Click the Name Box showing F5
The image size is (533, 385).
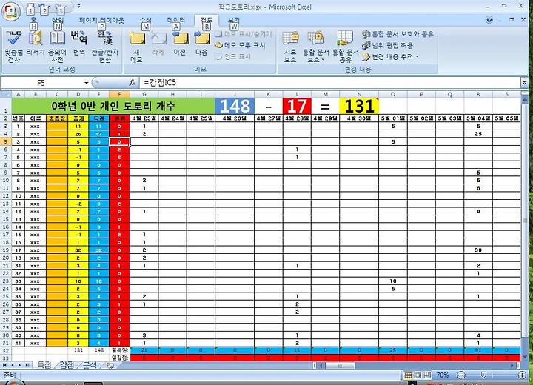tap(41, 83)
